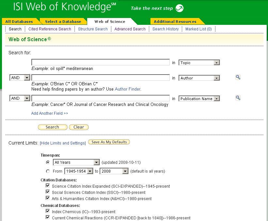The width and height of the screenshot is (268, 221).
Task: Click the Search button
Action: click(x=53, y=127)
